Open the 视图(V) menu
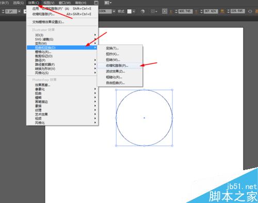258x203 pixels. coord(49,3)
